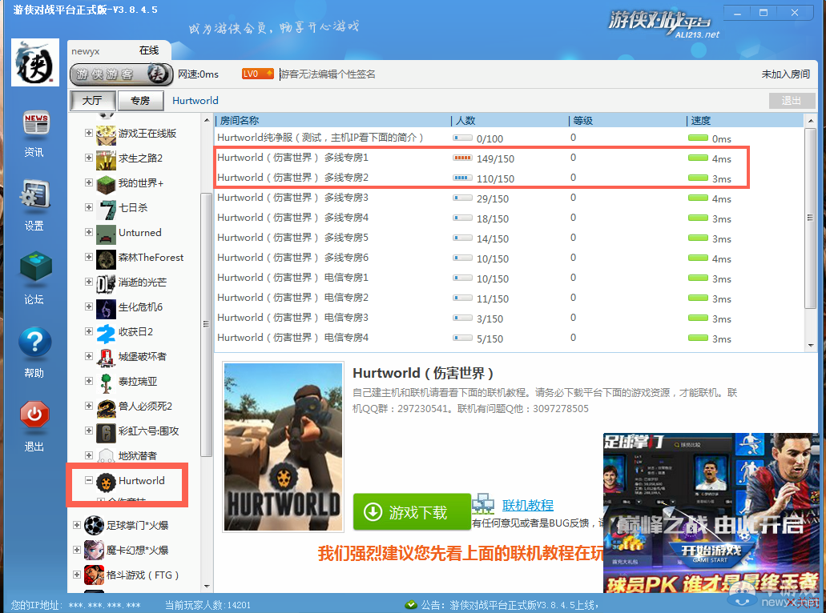Screen dimensions: 826x613
Task: Select the 彩虹六号:围攻 game icon
Action: pyautogui.click(x=106, y=432)
